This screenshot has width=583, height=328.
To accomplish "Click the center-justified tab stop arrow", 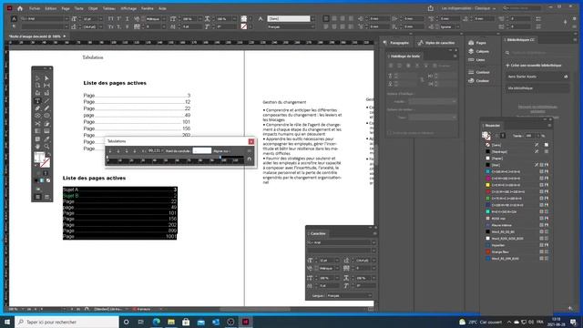I will coord(118,151).
